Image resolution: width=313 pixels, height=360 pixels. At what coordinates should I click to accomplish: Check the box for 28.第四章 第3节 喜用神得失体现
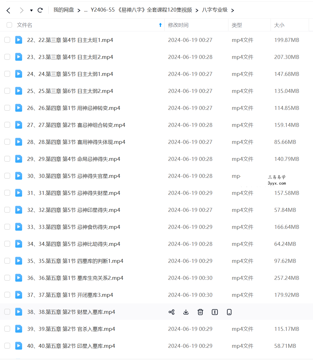click(x=7, y=142)
